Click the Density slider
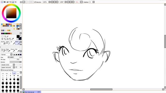166x93 pixels. 16,62
